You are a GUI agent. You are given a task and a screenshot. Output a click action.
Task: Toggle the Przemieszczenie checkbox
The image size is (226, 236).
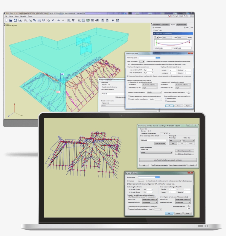coord(166,99)
